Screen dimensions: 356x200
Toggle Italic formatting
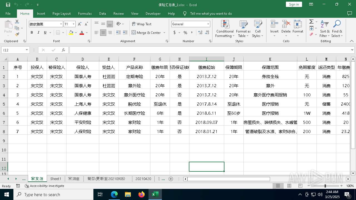tap(38, 32)
